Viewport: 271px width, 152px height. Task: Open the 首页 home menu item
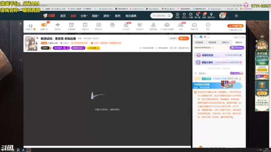(x=63, y=16)
